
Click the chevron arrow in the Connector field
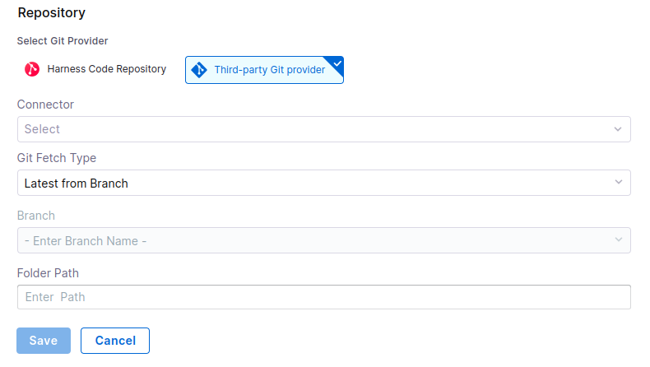(x=618, y=129)
